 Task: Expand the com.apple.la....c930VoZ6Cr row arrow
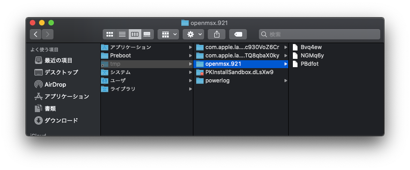(x=286, y=47)
